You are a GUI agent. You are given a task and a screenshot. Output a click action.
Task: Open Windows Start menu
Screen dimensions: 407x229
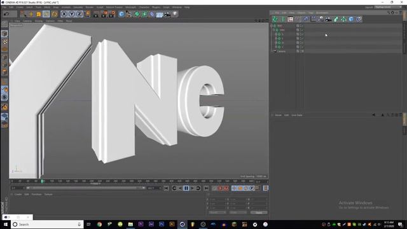click(5, 225)
